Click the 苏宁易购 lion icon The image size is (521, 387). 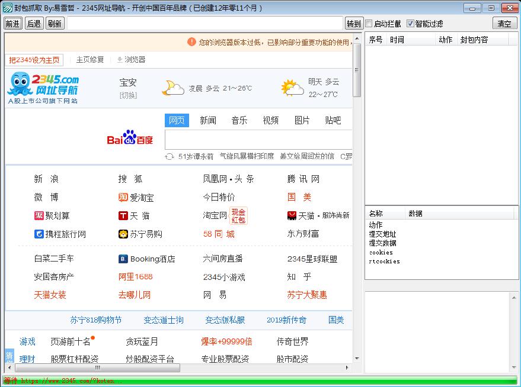pos(123,234)
